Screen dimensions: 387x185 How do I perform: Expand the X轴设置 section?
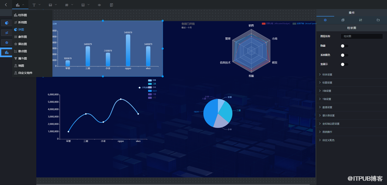[326, 91]
